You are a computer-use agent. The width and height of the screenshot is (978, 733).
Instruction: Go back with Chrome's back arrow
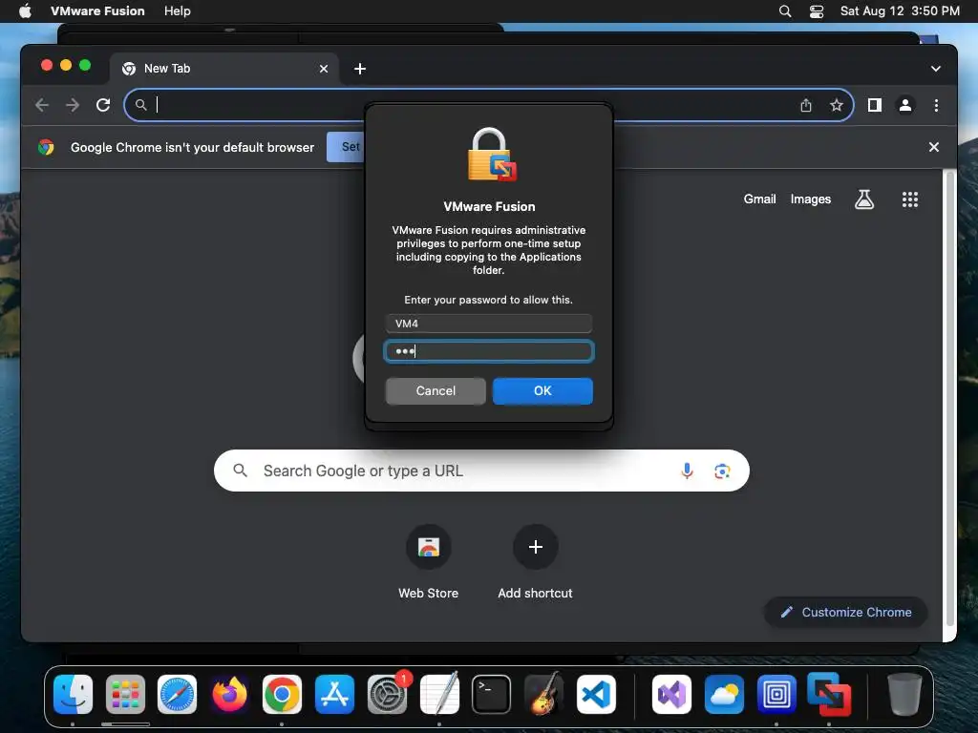pyautogui.click(x=42, y=105)
